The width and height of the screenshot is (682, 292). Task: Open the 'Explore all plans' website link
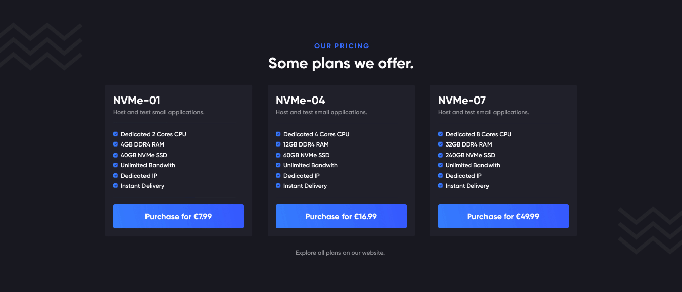[340, 253]
